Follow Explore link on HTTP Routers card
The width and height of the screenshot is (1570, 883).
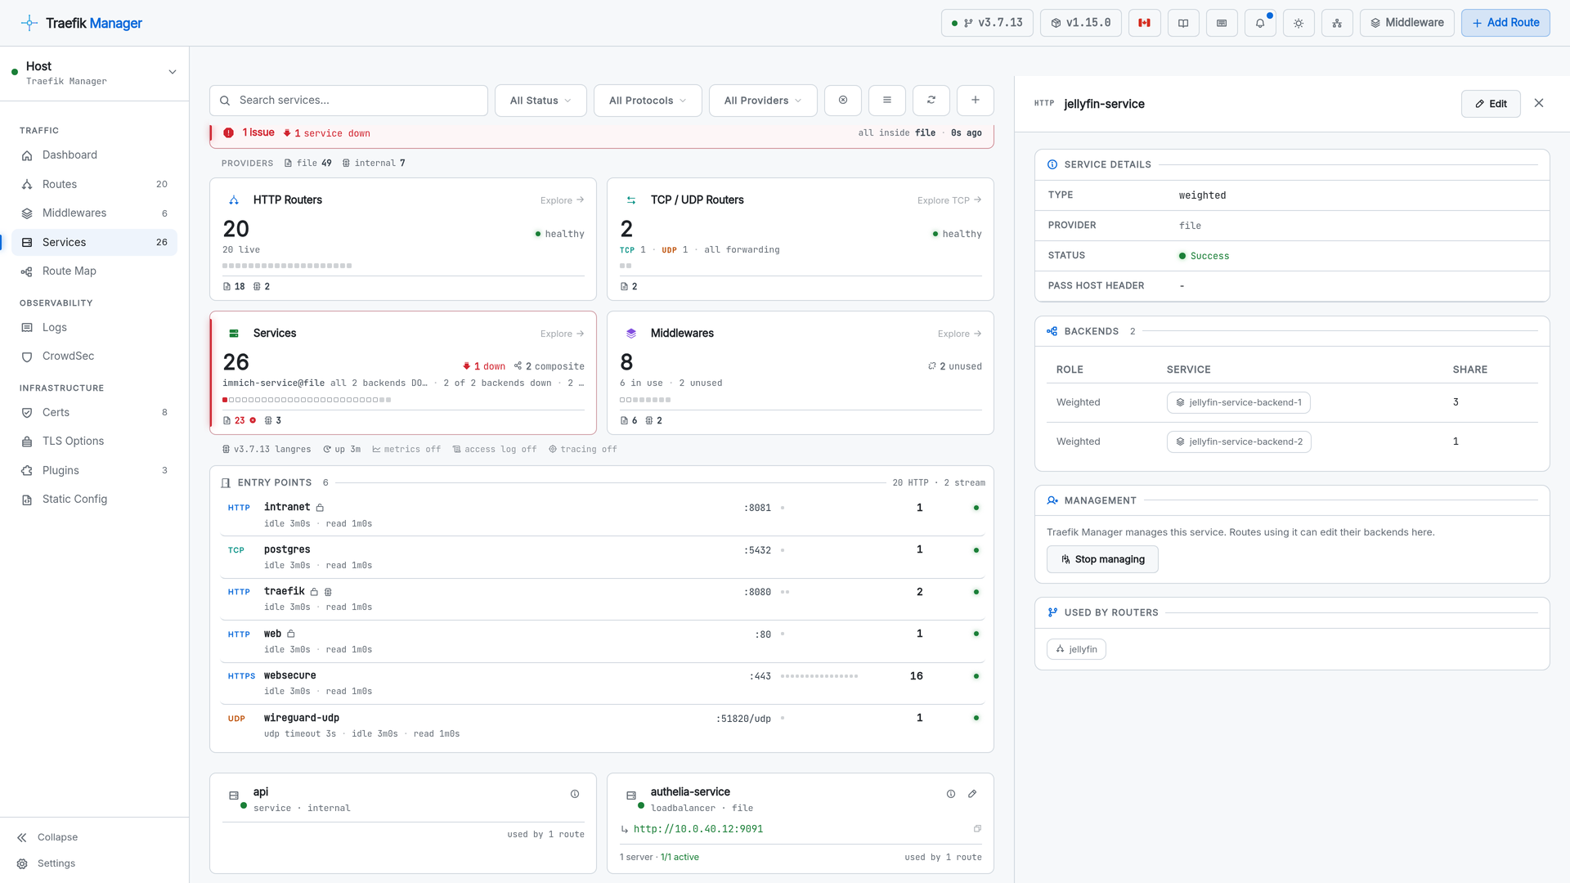coord(562,200)
